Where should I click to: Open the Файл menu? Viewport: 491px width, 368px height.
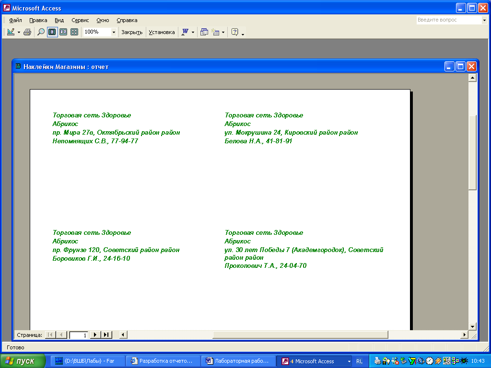[15, 20]
